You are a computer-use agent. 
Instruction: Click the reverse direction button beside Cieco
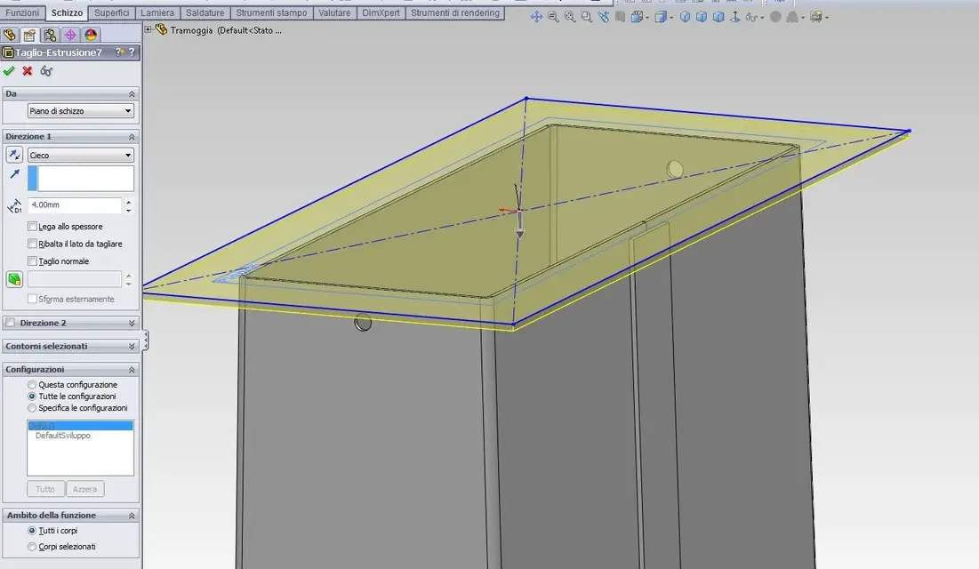point(14,155)
